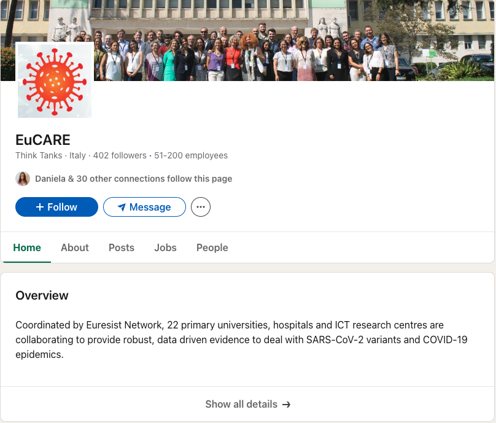496x423 pixels.
Task: Open the three-dot more options menu
Action: (201, 207)
